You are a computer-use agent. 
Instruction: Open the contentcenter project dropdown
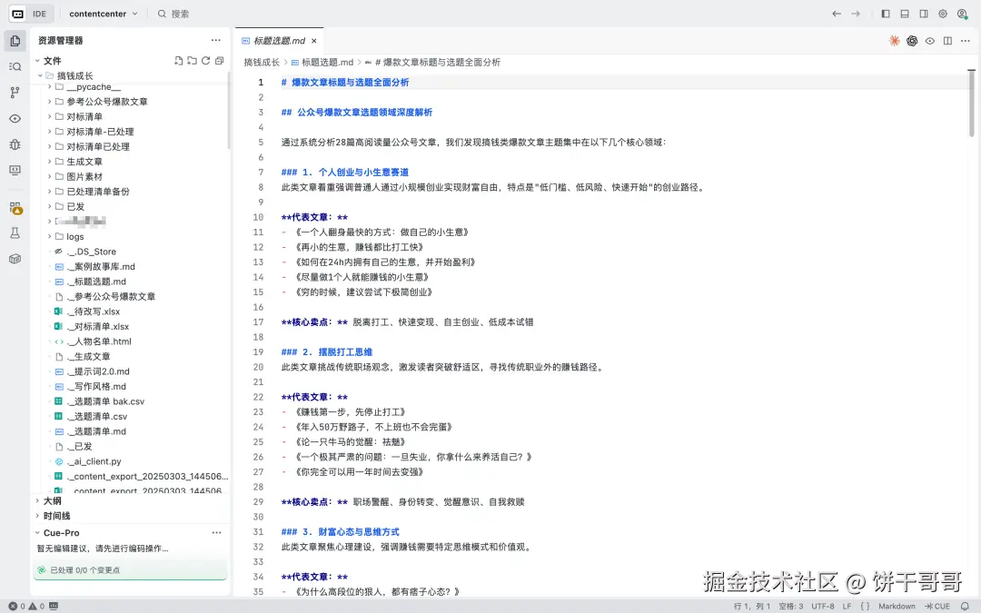pyautogui.click(x=104, y=14)
